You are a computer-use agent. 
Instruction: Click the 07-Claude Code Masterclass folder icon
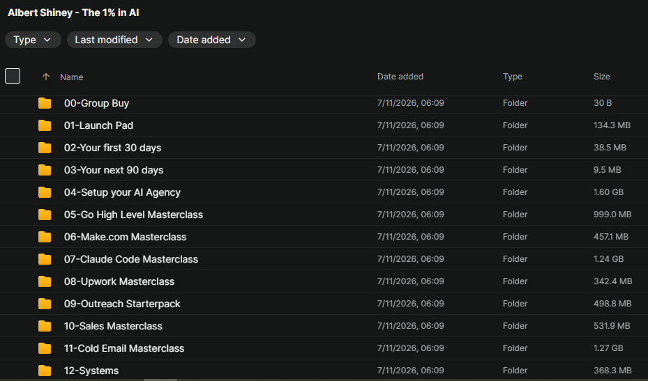45,259
